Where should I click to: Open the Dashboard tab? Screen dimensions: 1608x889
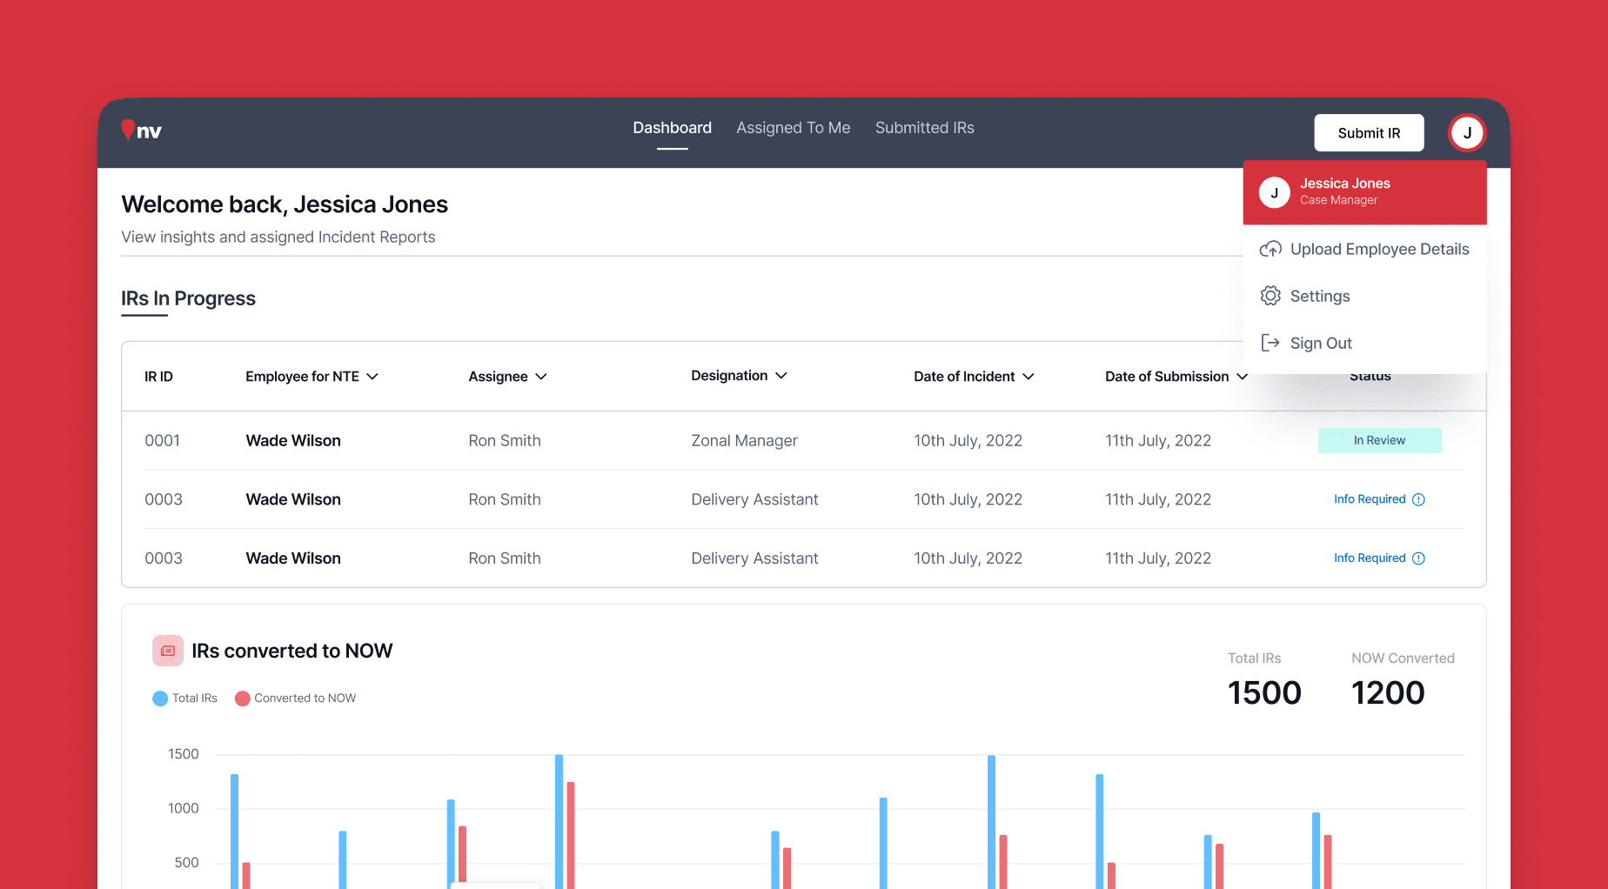(x=672, y=128)
